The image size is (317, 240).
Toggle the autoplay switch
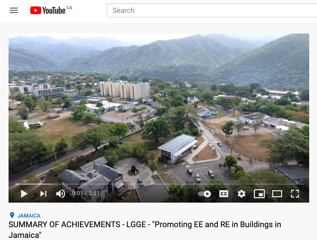pyautogui.click(x=205, y=194)
